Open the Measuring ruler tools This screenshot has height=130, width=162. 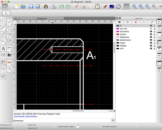pos(10,62)
